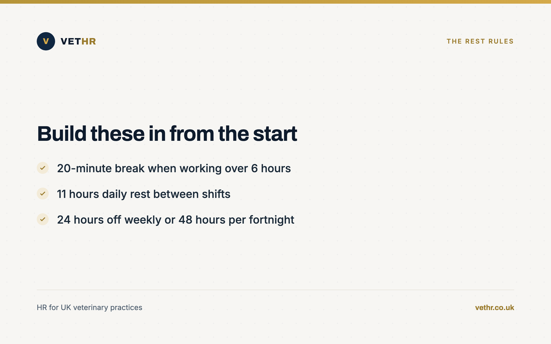Click 24 hours at start of third bullet
551x344 pixels.
point(80,219)
